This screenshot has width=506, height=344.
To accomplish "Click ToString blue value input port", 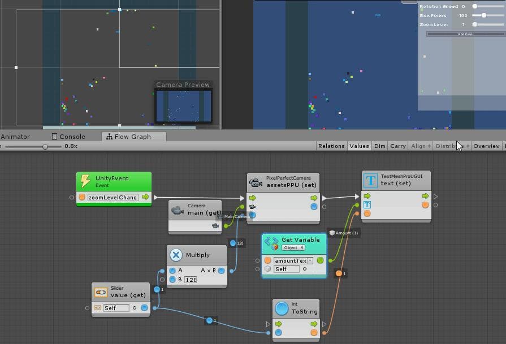I will pyautogui.click(x=279, y=332).
